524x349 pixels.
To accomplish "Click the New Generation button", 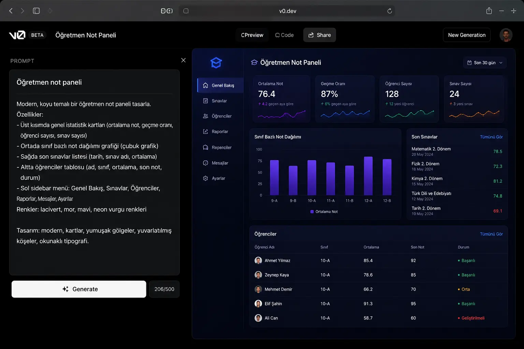I will [x=467, y=35].
